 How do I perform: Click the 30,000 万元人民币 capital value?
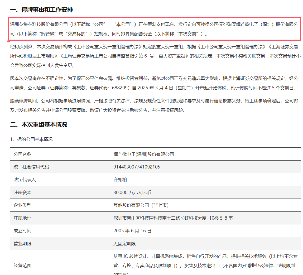[x=132, y=192]
